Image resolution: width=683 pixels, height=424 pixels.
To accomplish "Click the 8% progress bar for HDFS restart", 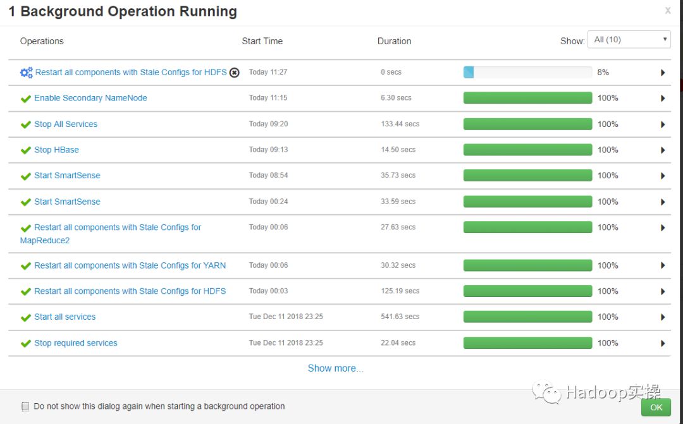I will [x=527, y=73].
